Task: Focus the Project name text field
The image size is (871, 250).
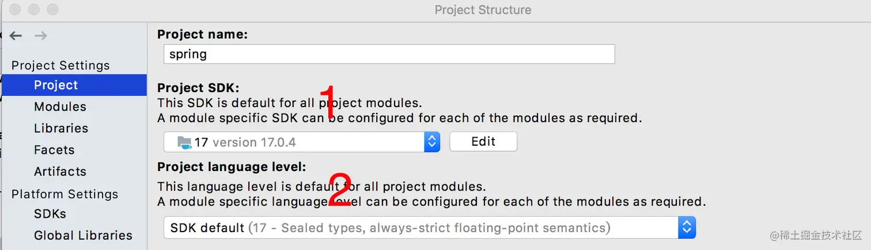Action: coord(389,54)
